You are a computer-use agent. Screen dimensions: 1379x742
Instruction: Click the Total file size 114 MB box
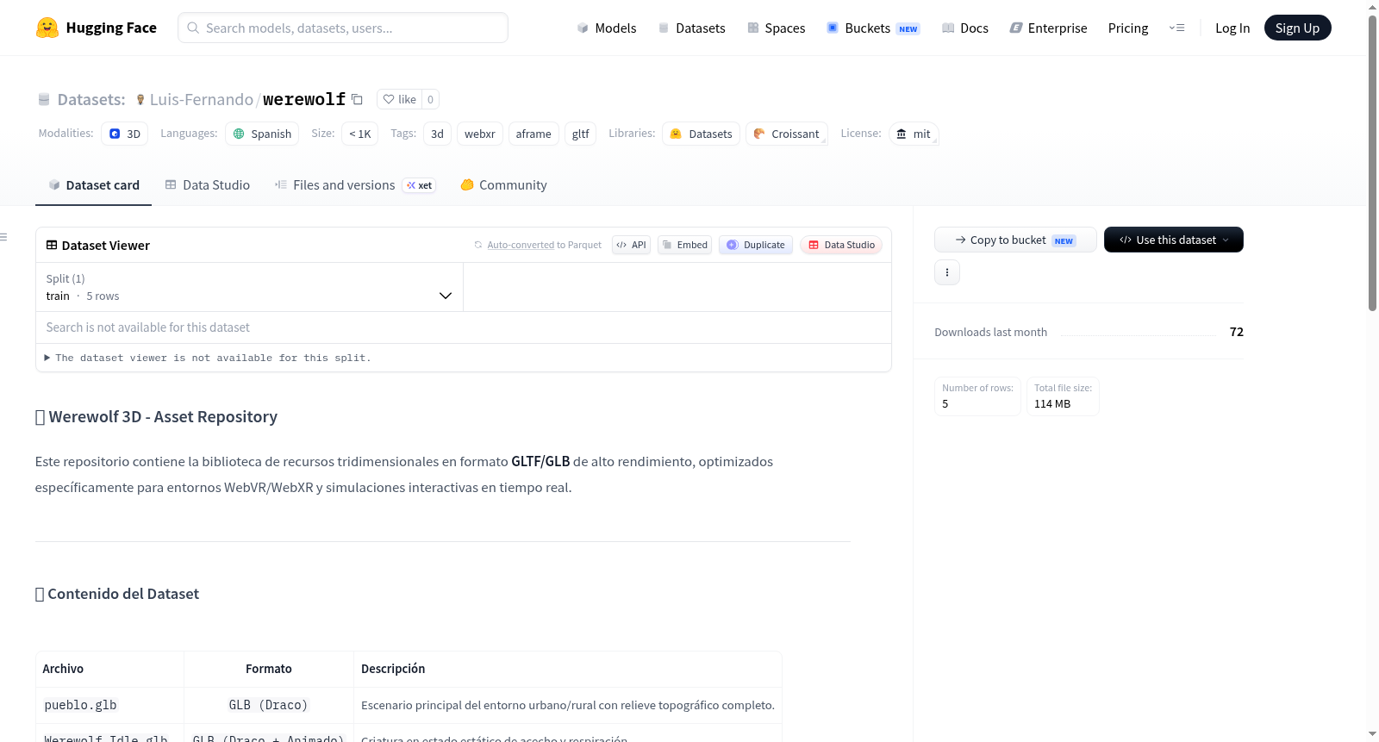pos(1063,396)
